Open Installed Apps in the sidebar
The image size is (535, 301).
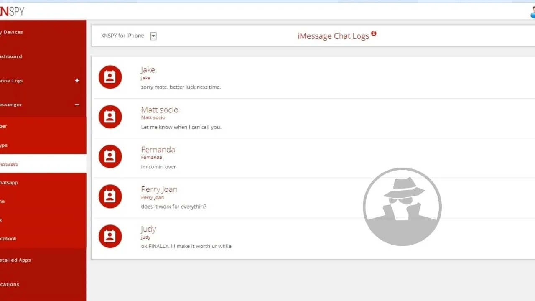15,260
